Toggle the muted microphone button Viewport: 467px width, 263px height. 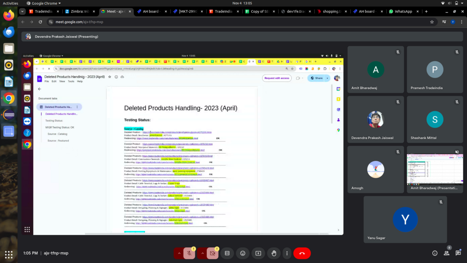[189, 253]
